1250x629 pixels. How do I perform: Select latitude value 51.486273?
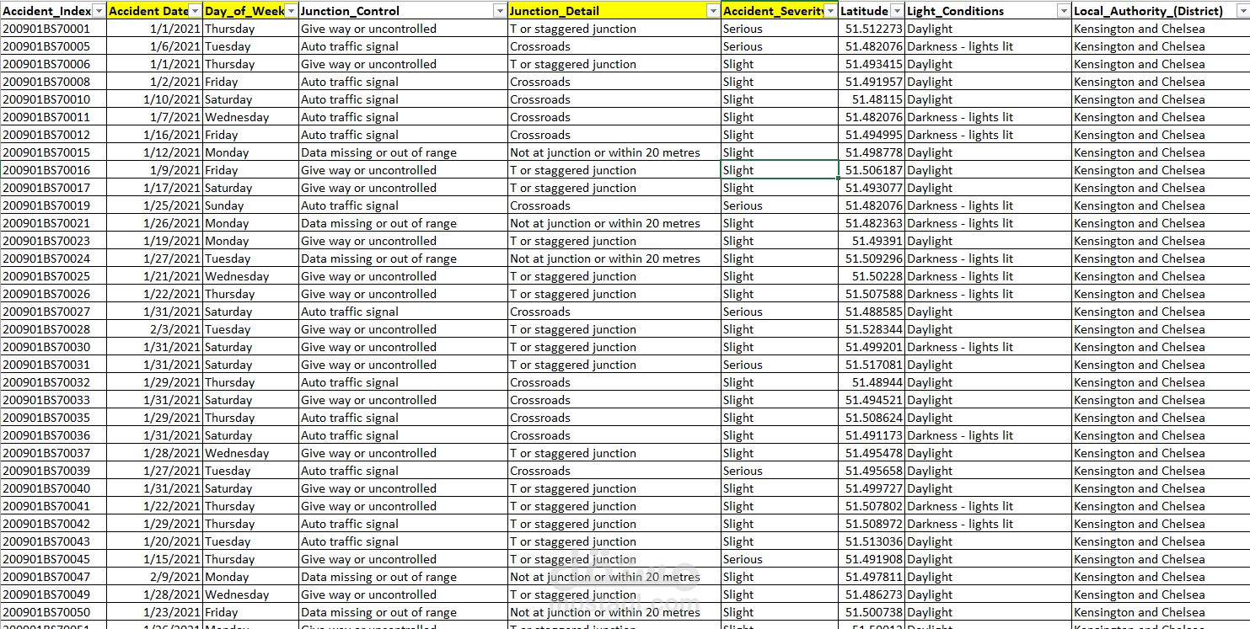[x=872, y=594]
